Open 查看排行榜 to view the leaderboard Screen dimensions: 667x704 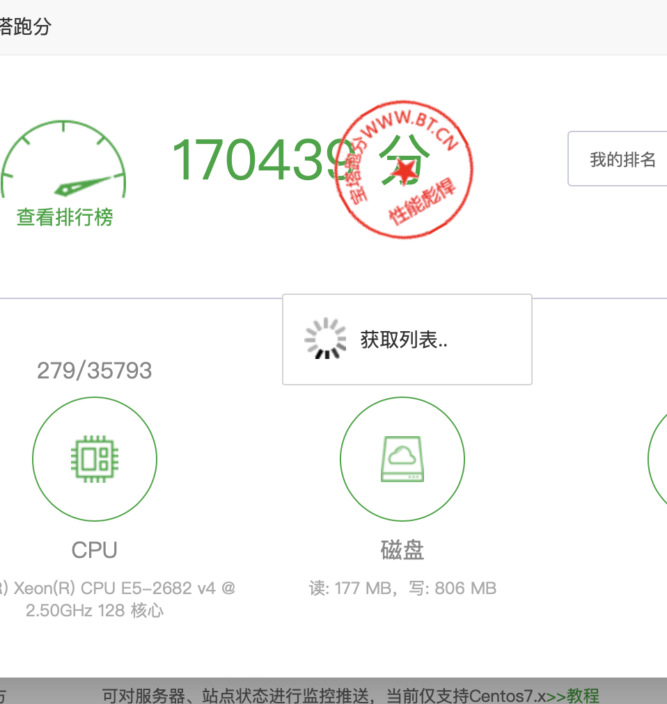point(63,217)
